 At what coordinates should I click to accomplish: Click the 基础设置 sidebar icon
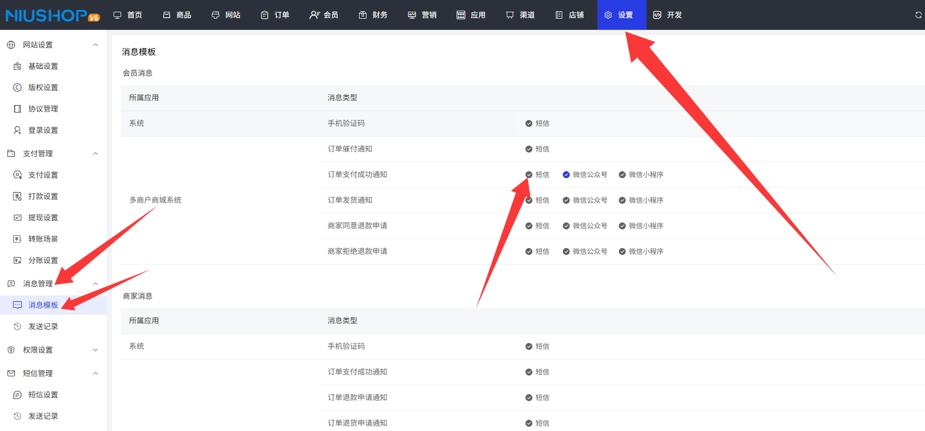(x=17, y=66)
